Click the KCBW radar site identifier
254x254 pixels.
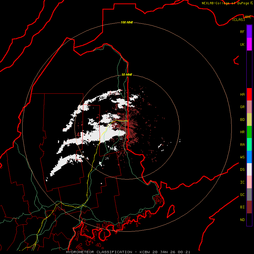point(145,252)
